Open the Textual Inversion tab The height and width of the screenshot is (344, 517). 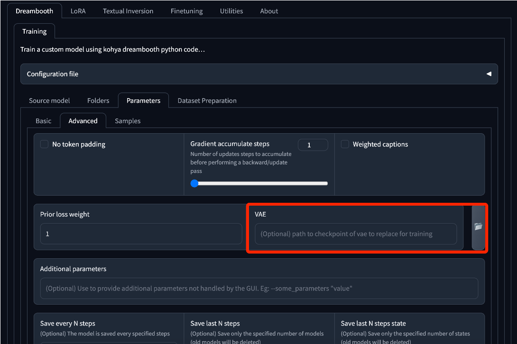click(x=128, y=11)
